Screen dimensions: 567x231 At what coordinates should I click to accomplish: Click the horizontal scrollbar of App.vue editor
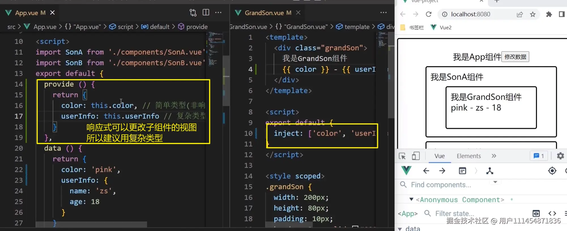click(x=91, y=224)
